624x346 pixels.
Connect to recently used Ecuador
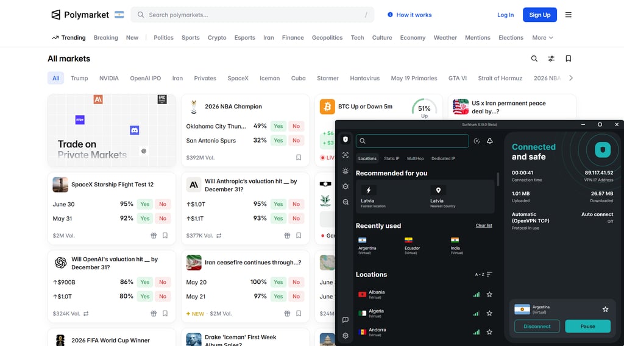tap(413, 245)
